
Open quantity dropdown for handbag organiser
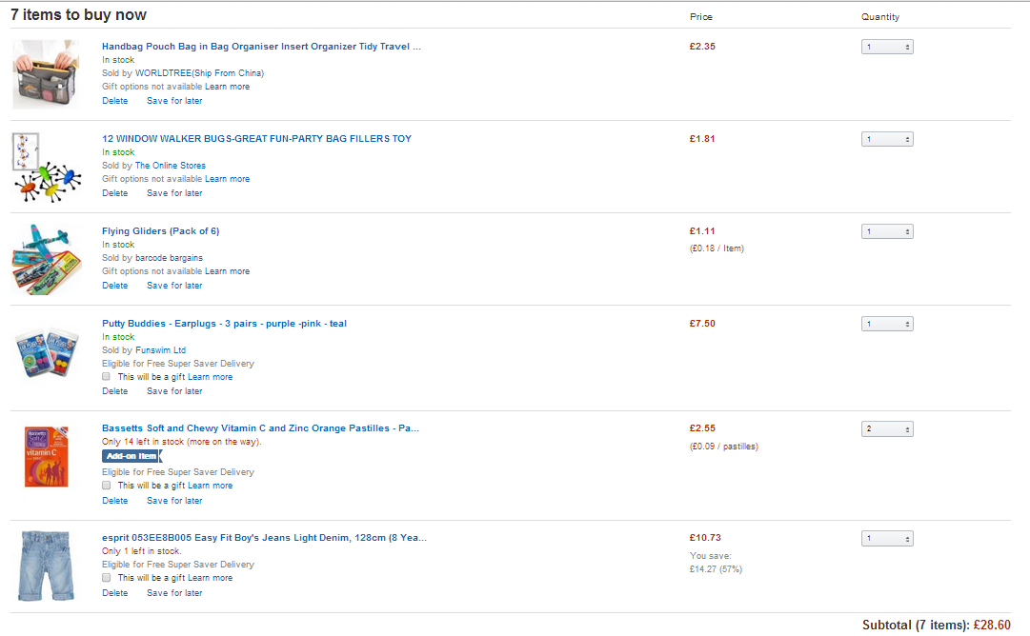pyautogui.click(x=887, y=47)
